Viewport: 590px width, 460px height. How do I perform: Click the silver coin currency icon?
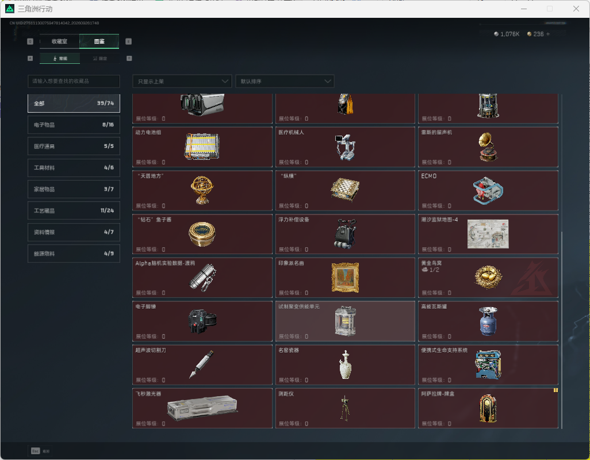[x=496, y=34]
